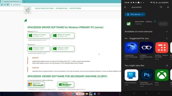Tap arrow beside You might also like
The image size is (172, 96).
point(167,66)
